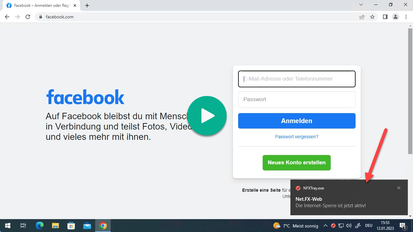Launch Microsoft Edge from the taskbar
This screenshot has width=413, height=232.
[39, 226]
